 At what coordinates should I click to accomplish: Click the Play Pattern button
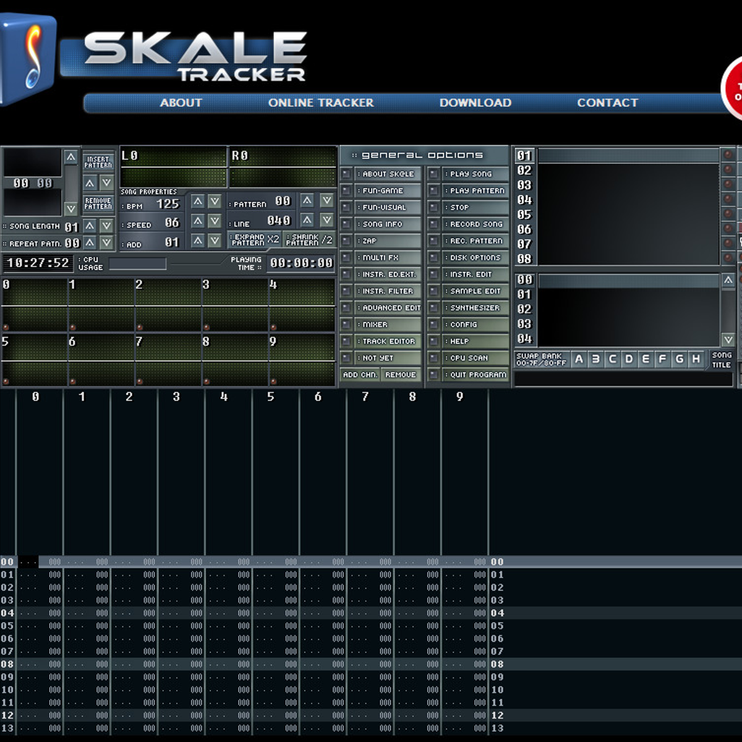coord(475,190)
